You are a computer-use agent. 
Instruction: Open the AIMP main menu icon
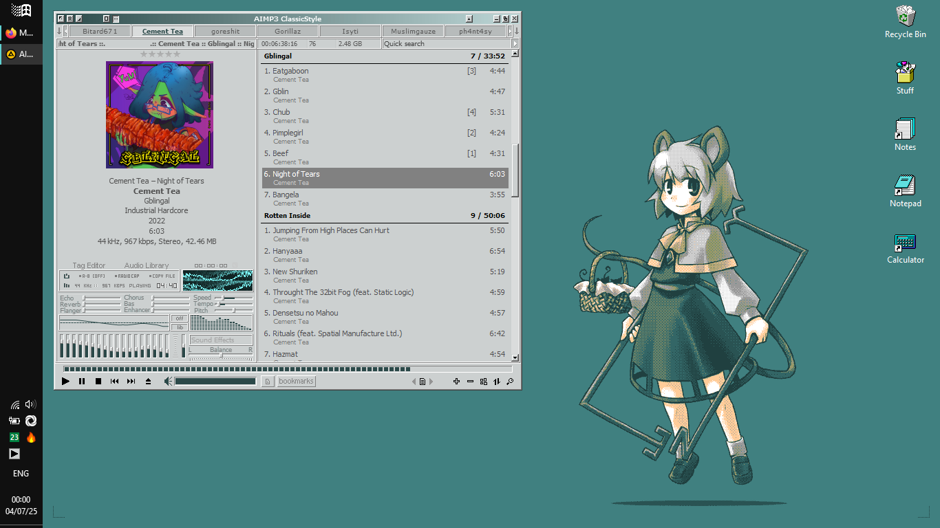click(61, 19)
